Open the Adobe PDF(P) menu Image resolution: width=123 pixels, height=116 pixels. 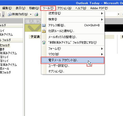point(99,8)
